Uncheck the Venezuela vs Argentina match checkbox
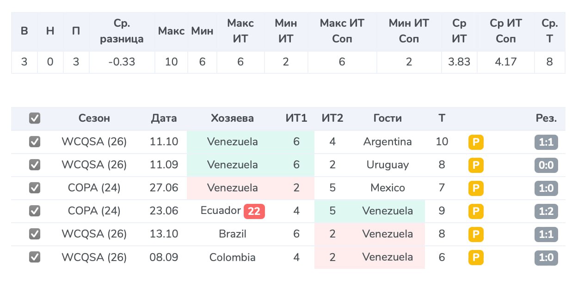The image size is (578, 285). pos(35,142)
